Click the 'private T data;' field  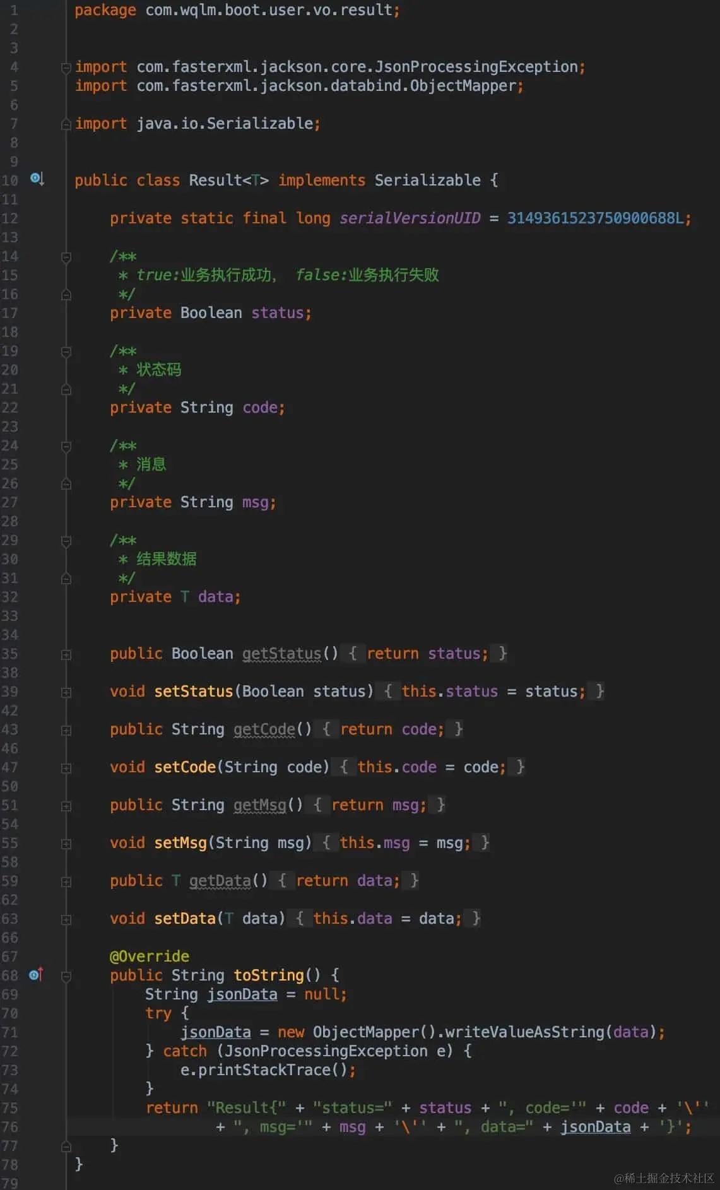tap(175, 597)
